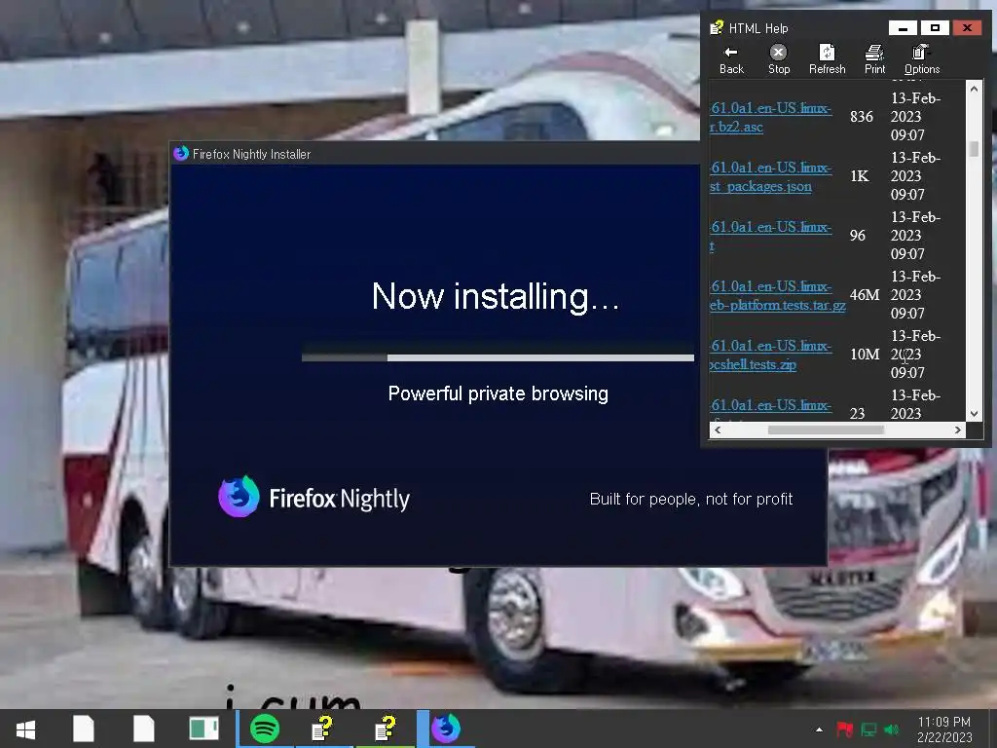997x748 pixels.
Task: Open the taskbar clock and date
Action: pos(944,729)
